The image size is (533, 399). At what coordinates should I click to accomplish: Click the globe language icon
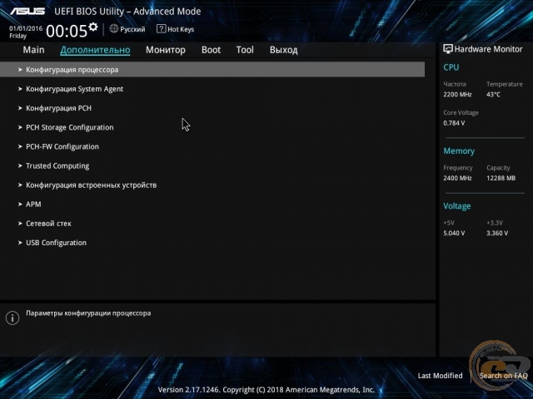(x=114, y=29)
